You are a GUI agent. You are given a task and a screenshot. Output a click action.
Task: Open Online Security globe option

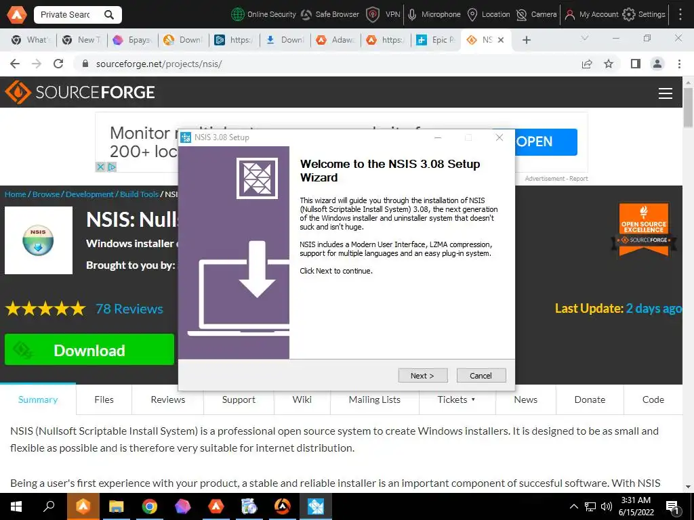tap(264, 15)
